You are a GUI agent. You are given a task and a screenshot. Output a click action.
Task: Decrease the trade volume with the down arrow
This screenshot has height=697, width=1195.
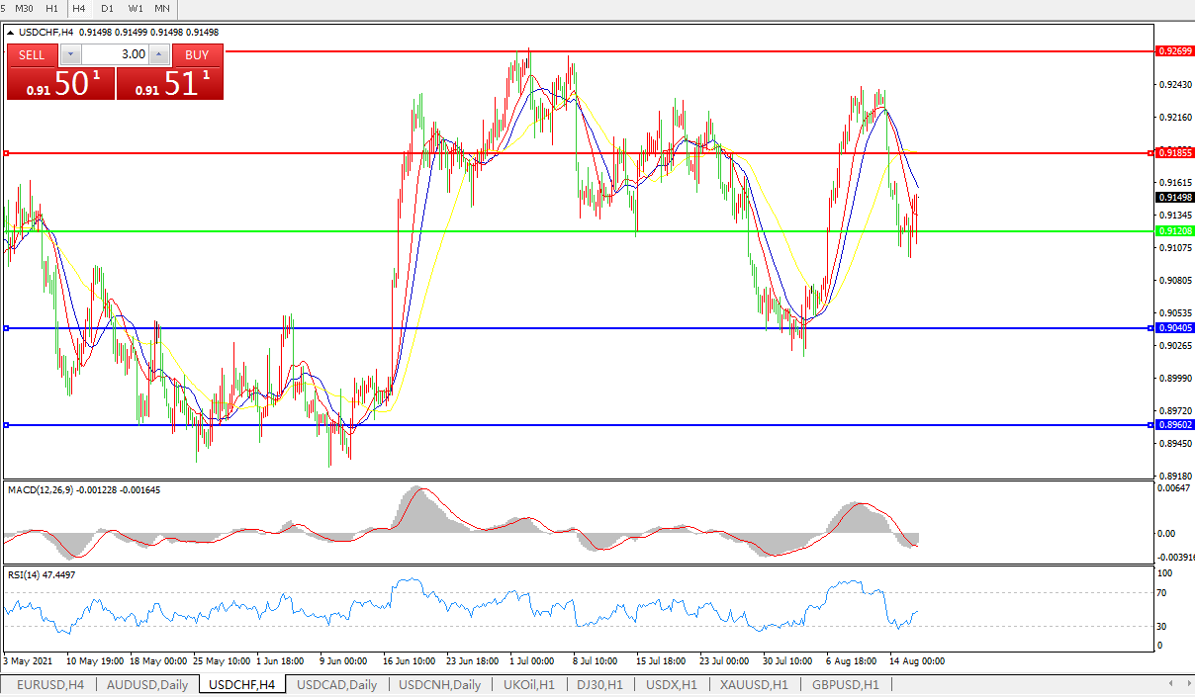(71, 55)
